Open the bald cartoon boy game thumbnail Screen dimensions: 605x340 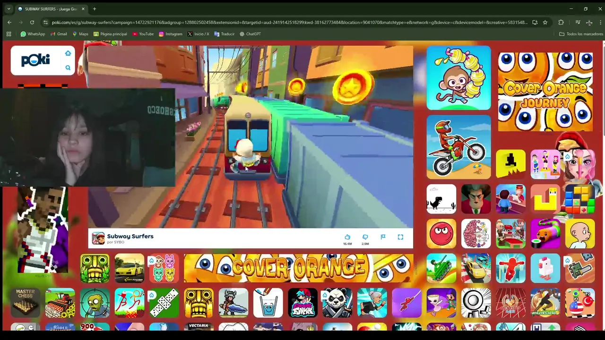coord(580,233)
